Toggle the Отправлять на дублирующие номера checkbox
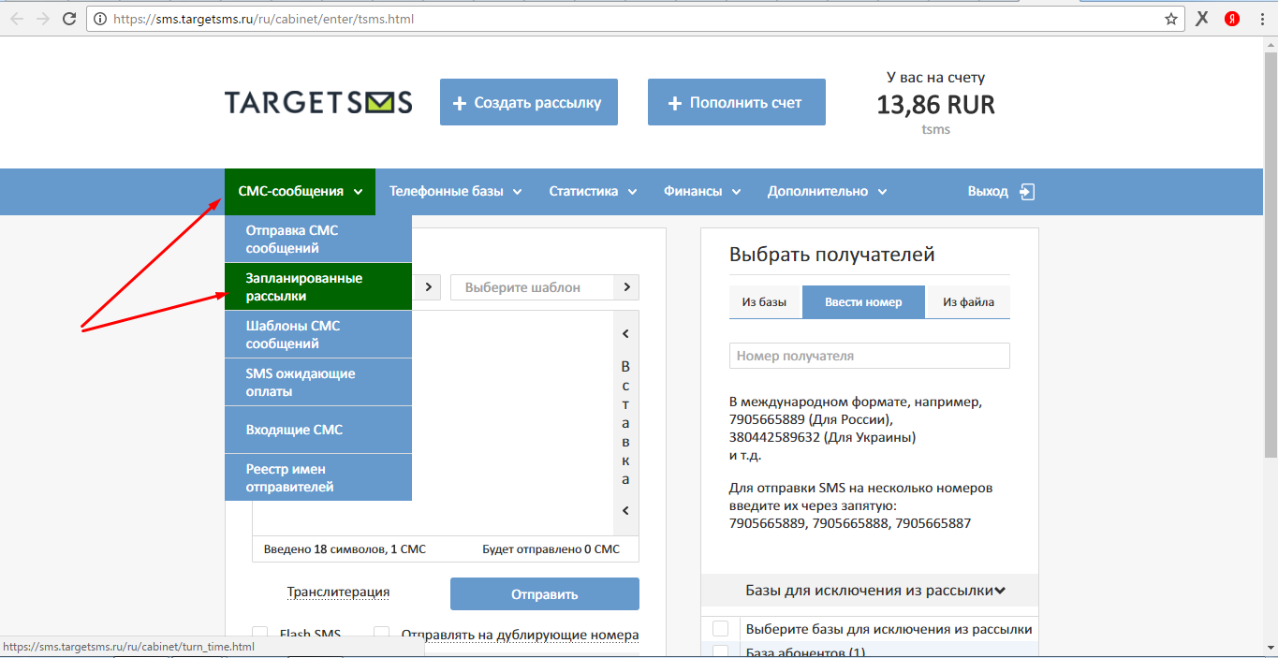Screen dimensions: 1278x658 point(382,635)
